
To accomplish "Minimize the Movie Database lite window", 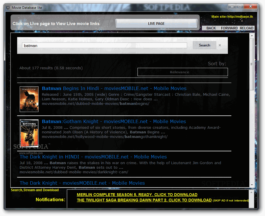I will pyautogui.click(x=232, y=7).
